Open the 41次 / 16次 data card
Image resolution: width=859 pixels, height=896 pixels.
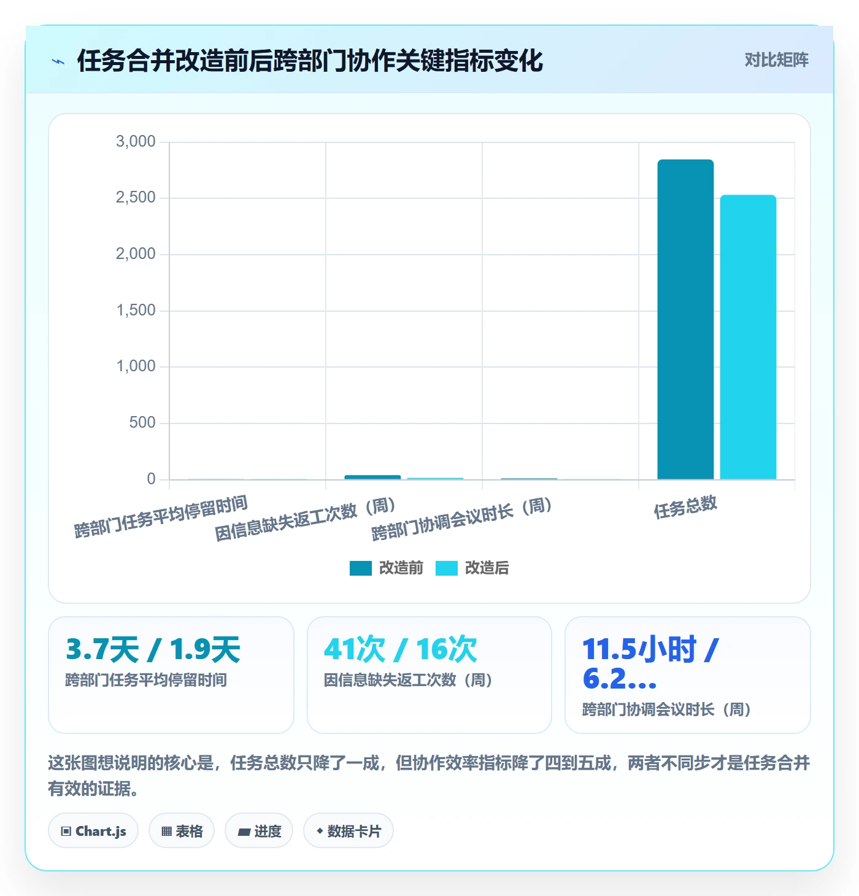point(429,675)
